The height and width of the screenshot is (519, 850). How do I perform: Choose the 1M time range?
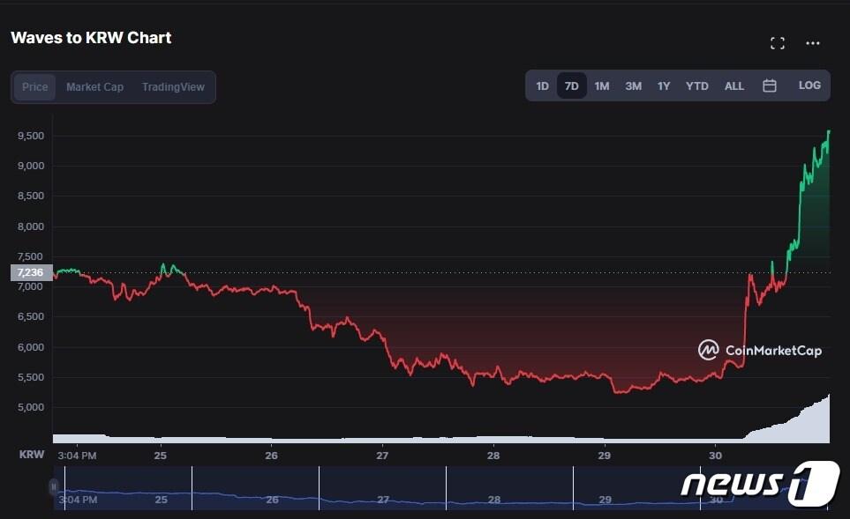[602, 86]
